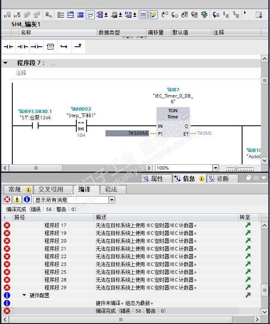Collapse network 程序段 7
The height and width of the screenshot is (324, 270).
pyautogui.click(x=6, y=63)
